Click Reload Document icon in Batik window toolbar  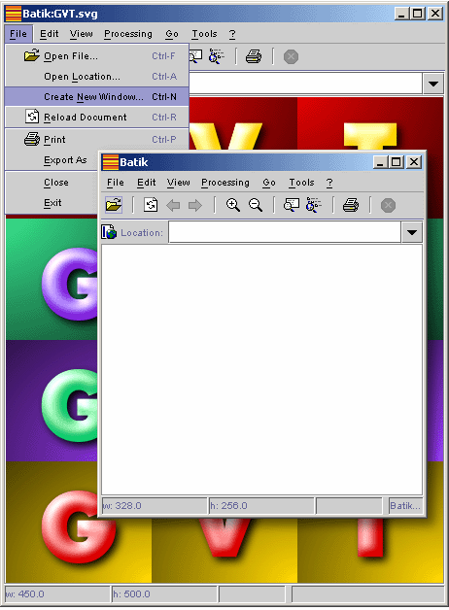coord(151,205)
